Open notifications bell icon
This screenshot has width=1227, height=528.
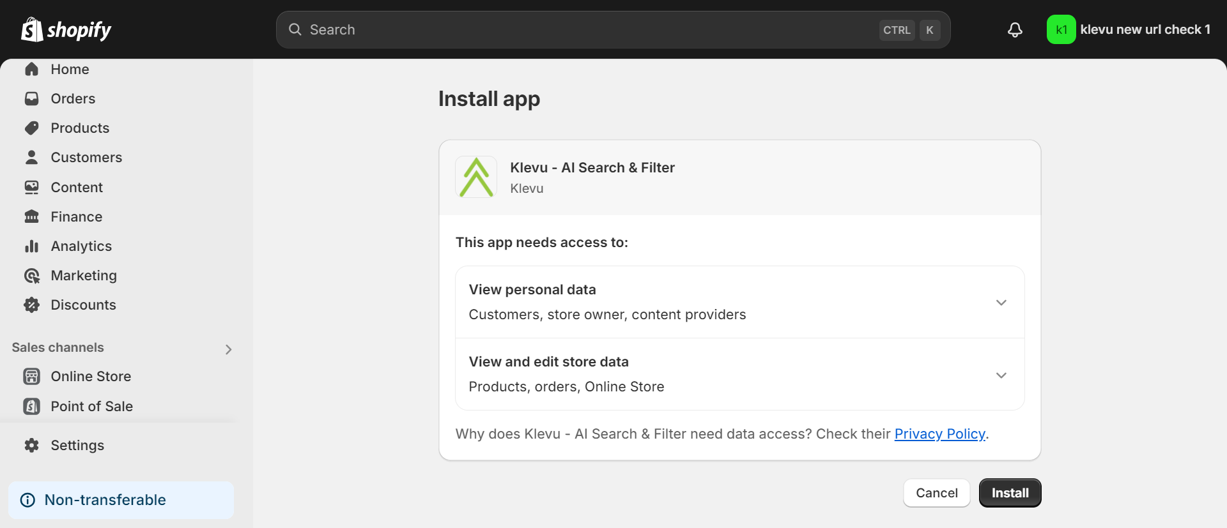1015,30
